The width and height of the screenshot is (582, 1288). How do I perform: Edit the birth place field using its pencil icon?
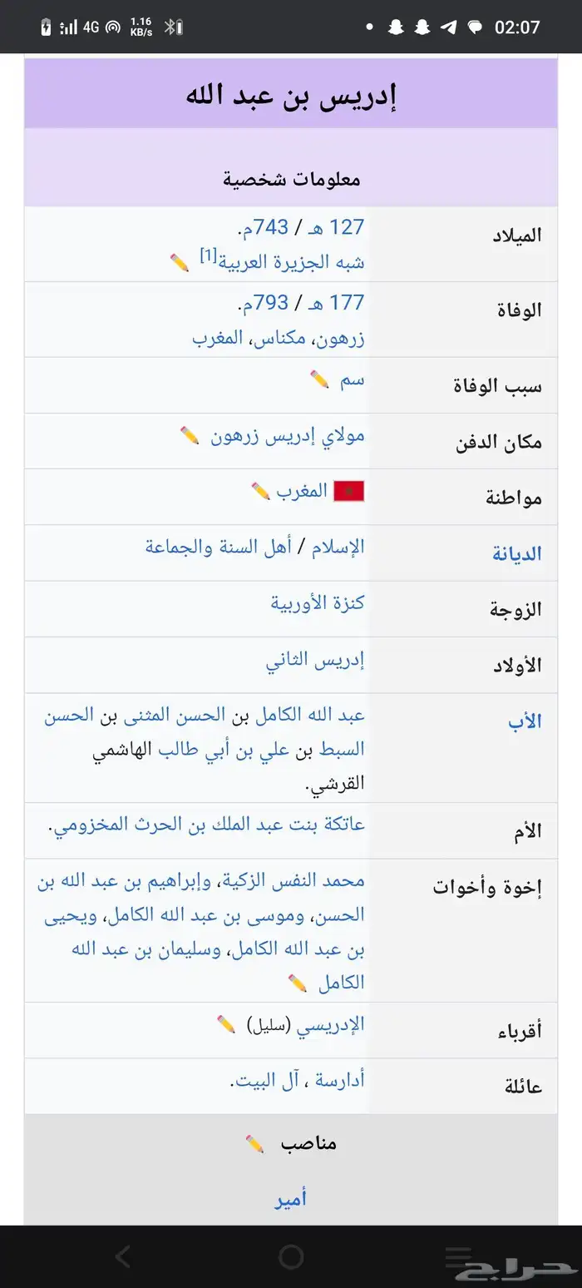point(180,262)
